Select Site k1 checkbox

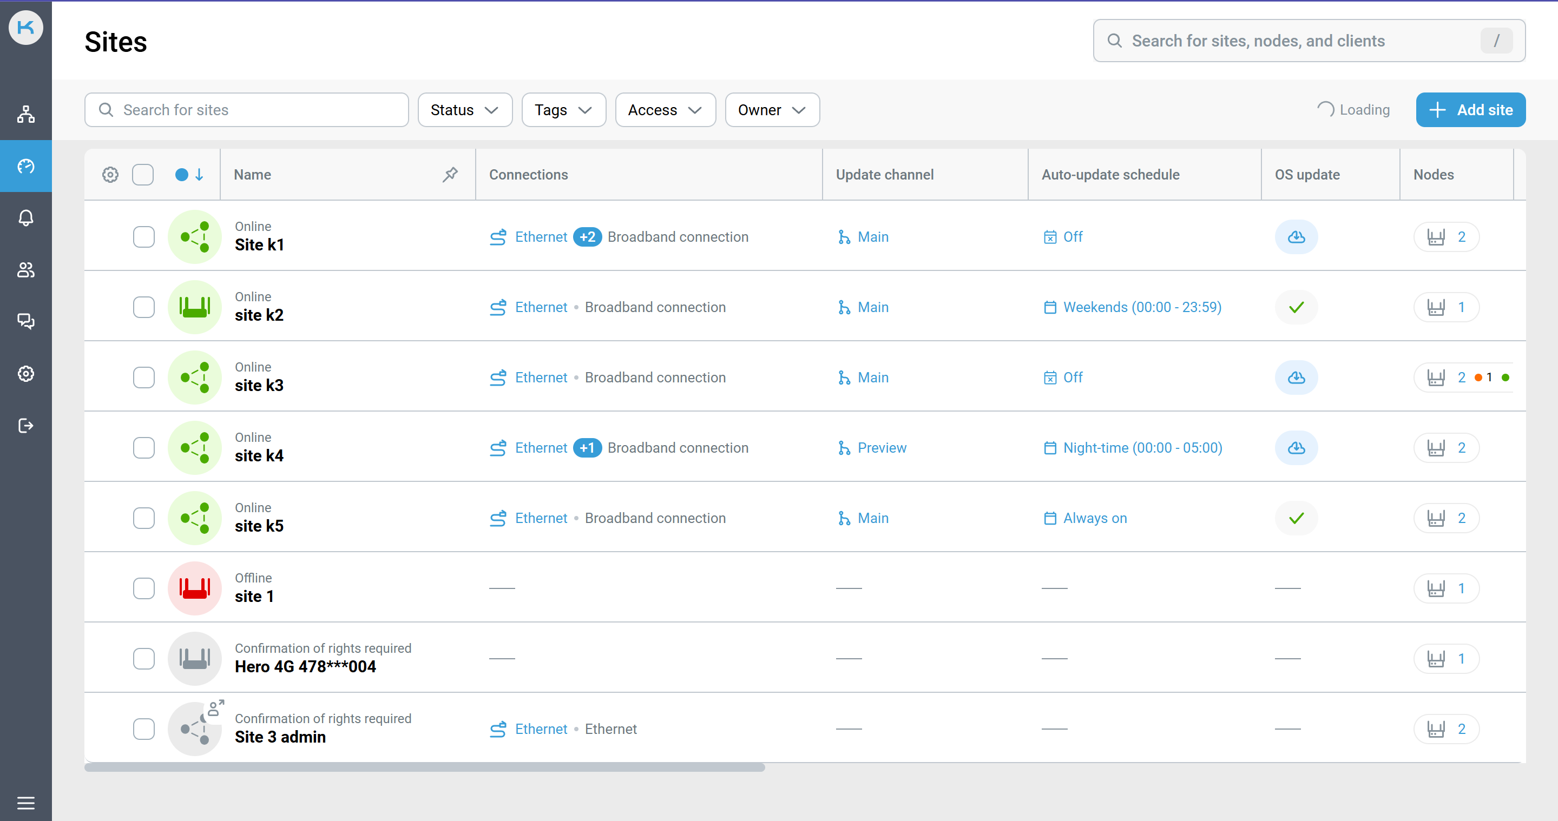click(x=144, y=237)
